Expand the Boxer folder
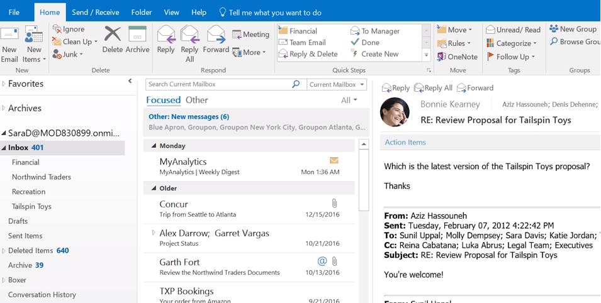601x303 pixels. point(4,280)
